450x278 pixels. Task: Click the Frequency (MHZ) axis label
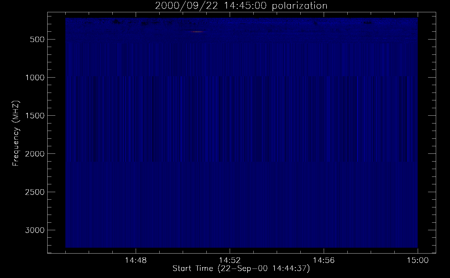tap(16, 133)
